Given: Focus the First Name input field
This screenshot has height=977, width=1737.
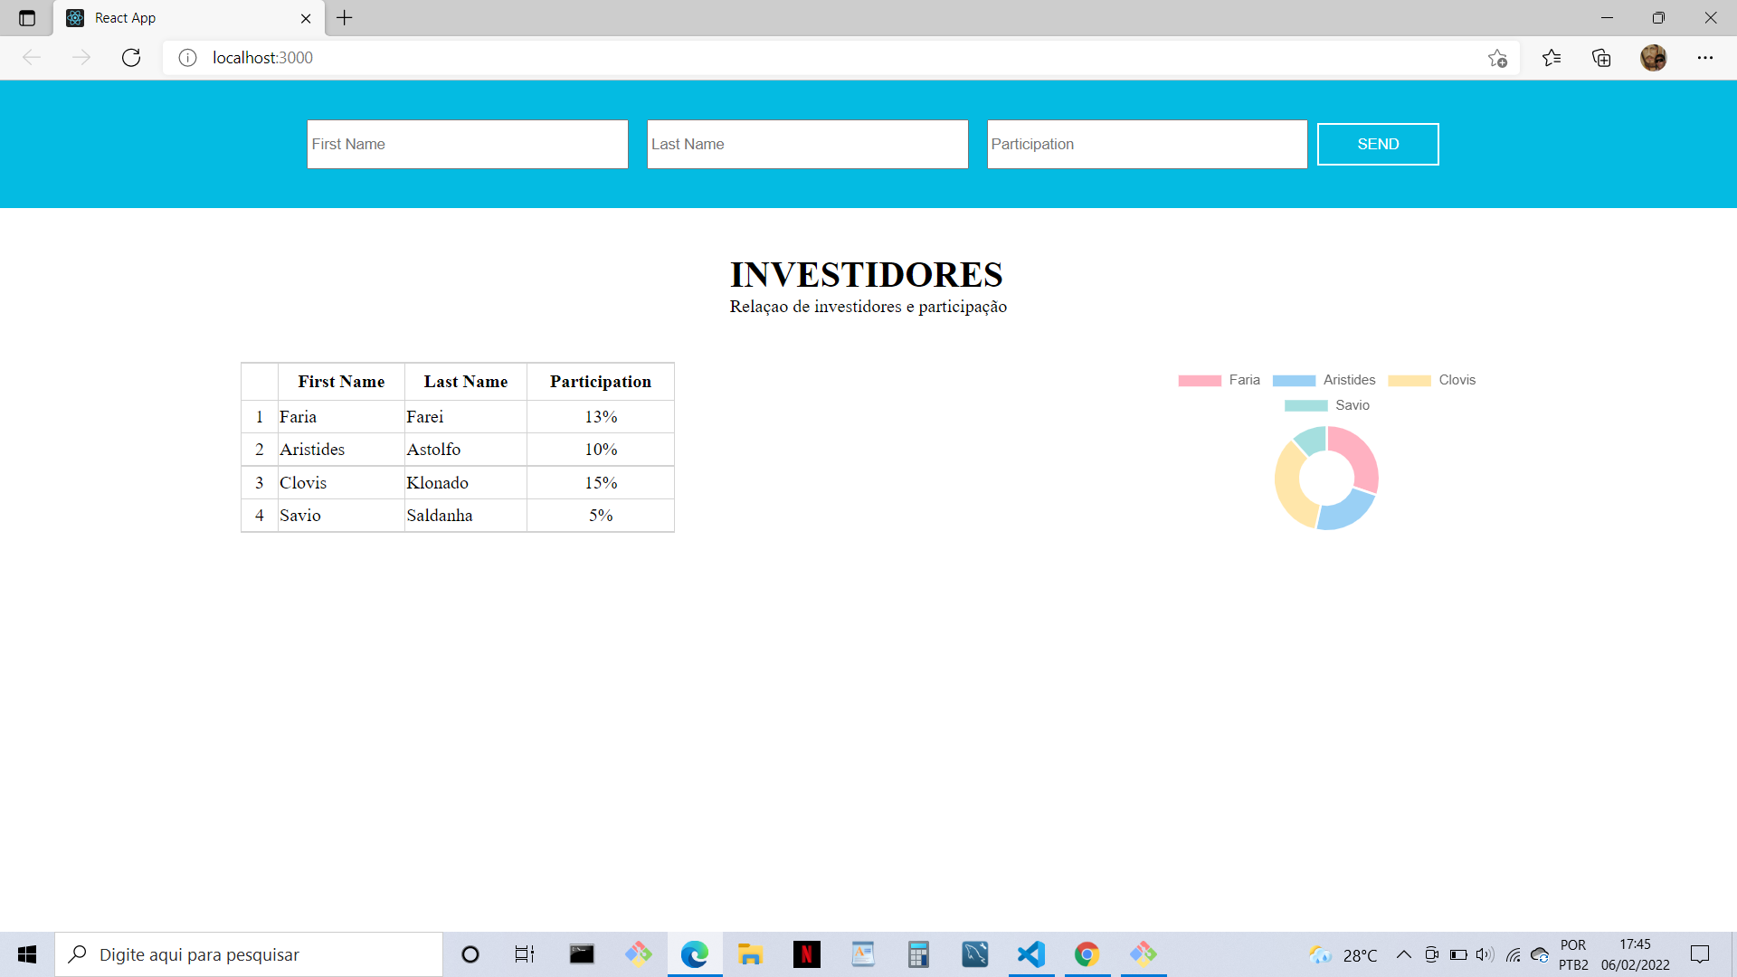Looking at the screenshot, I should point(467,145).
